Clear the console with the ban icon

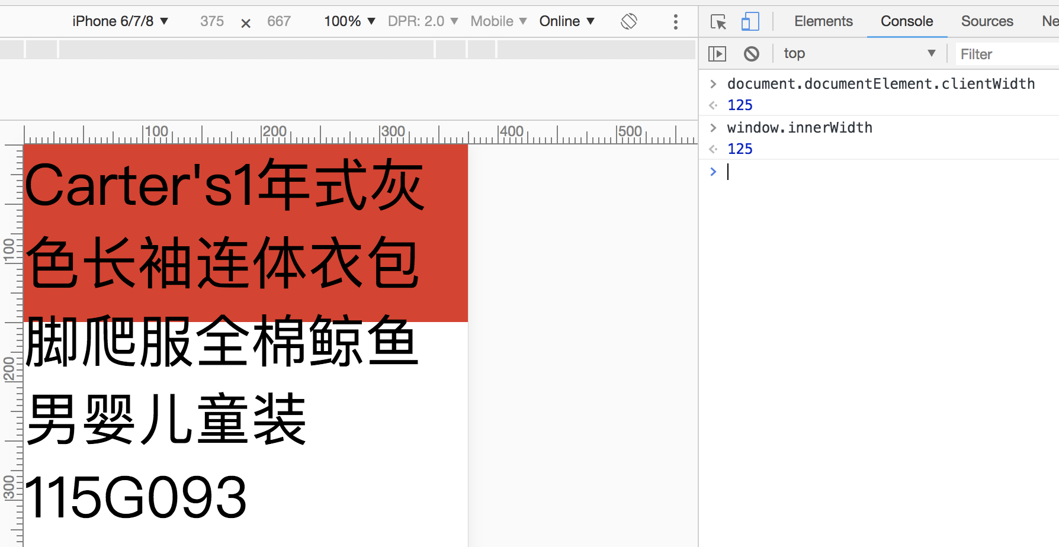coord(752,54)
